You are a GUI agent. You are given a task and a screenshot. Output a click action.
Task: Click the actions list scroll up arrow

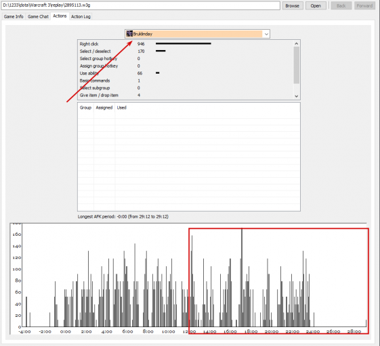pos(297,43)
